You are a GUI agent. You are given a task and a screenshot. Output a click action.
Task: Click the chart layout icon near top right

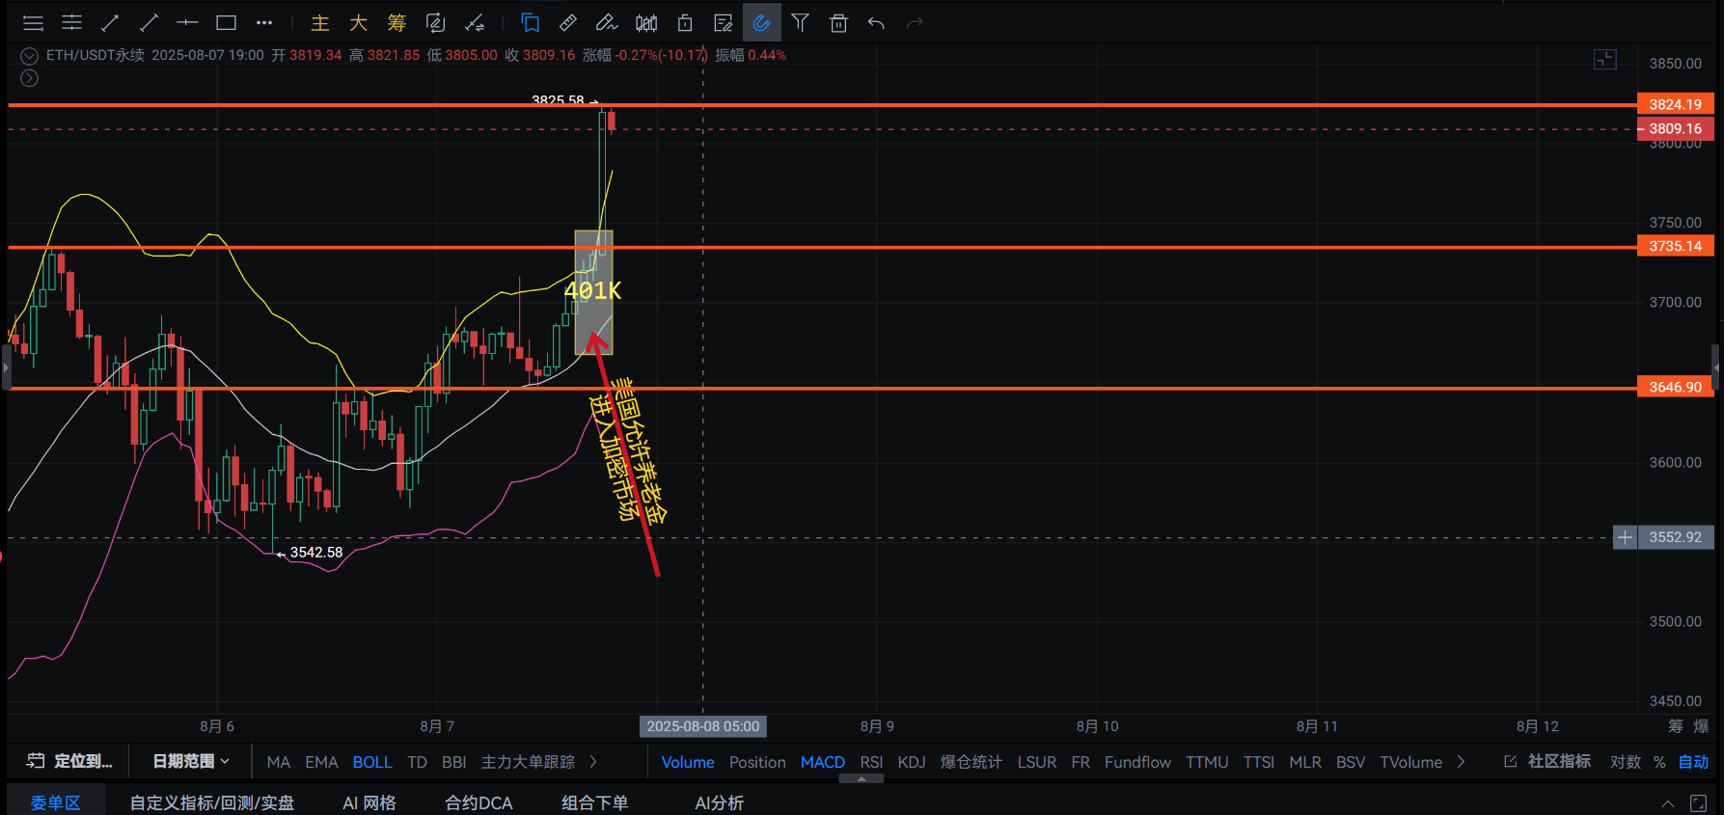(1605, 60)
